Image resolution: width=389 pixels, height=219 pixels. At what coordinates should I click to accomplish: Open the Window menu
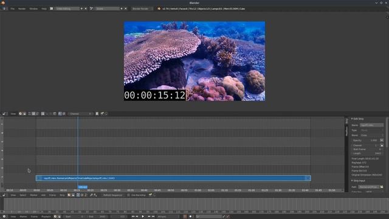pos(33,9)
